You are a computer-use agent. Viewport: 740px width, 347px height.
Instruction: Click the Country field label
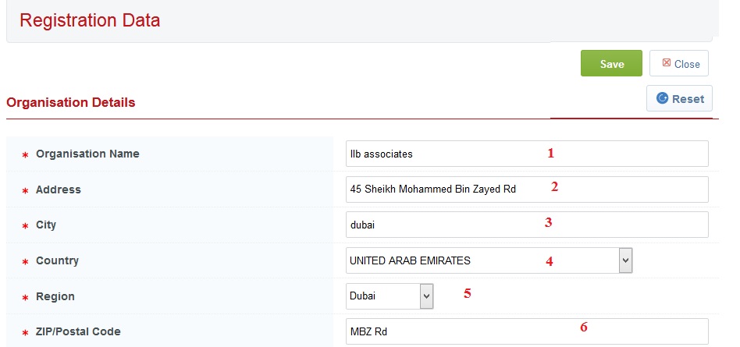57,260
